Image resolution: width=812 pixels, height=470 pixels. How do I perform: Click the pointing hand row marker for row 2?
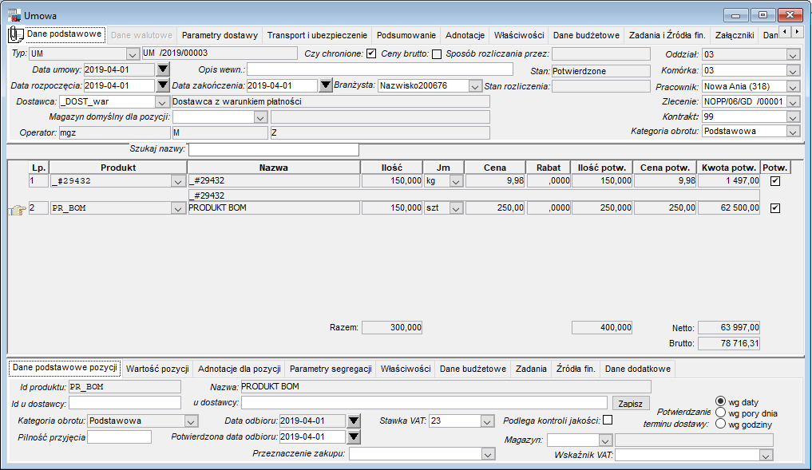tap(18, 210)
